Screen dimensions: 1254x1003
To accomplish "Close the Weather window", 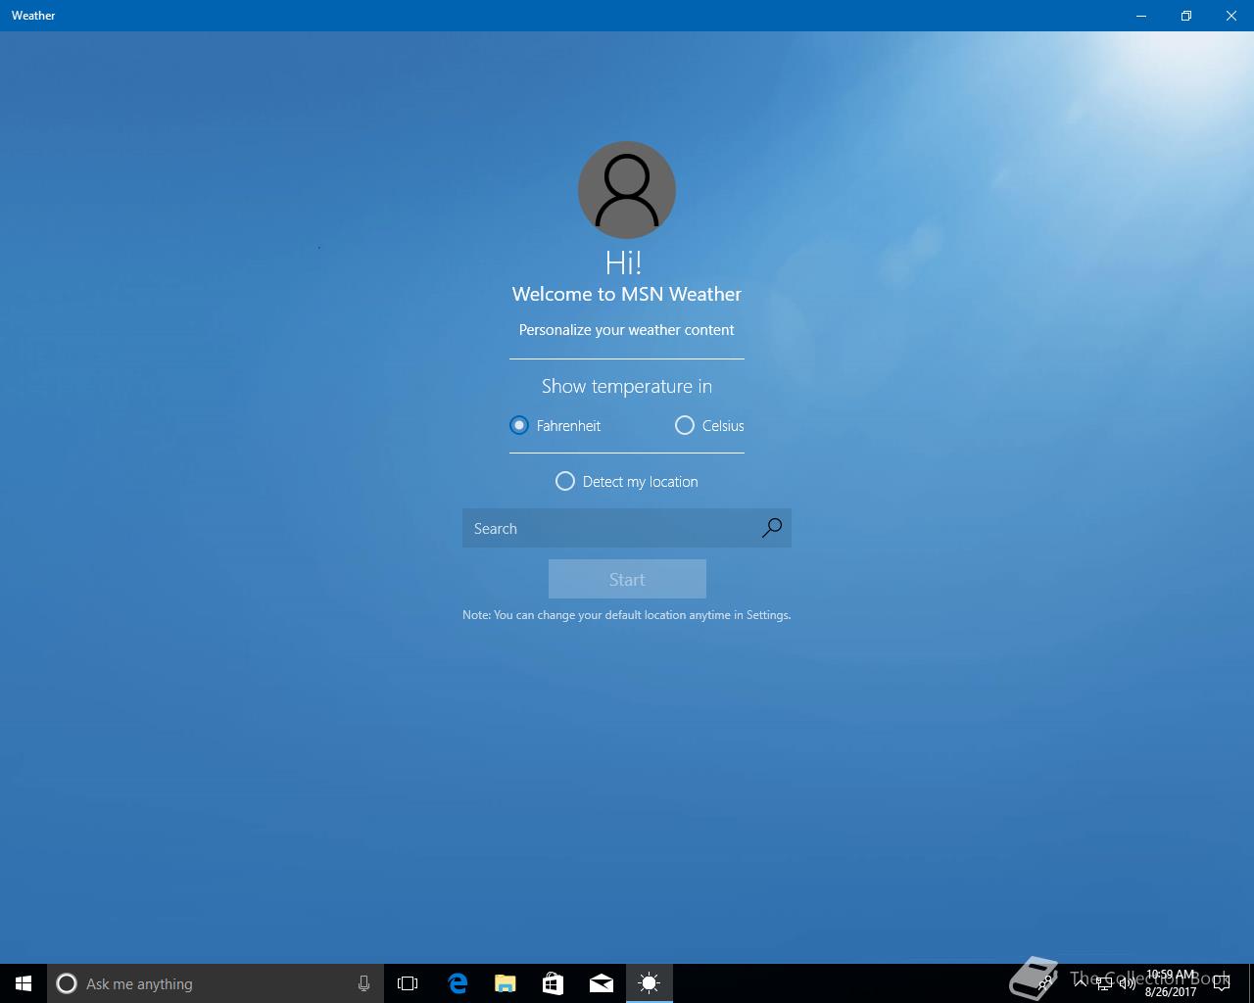I will 1231,16.
